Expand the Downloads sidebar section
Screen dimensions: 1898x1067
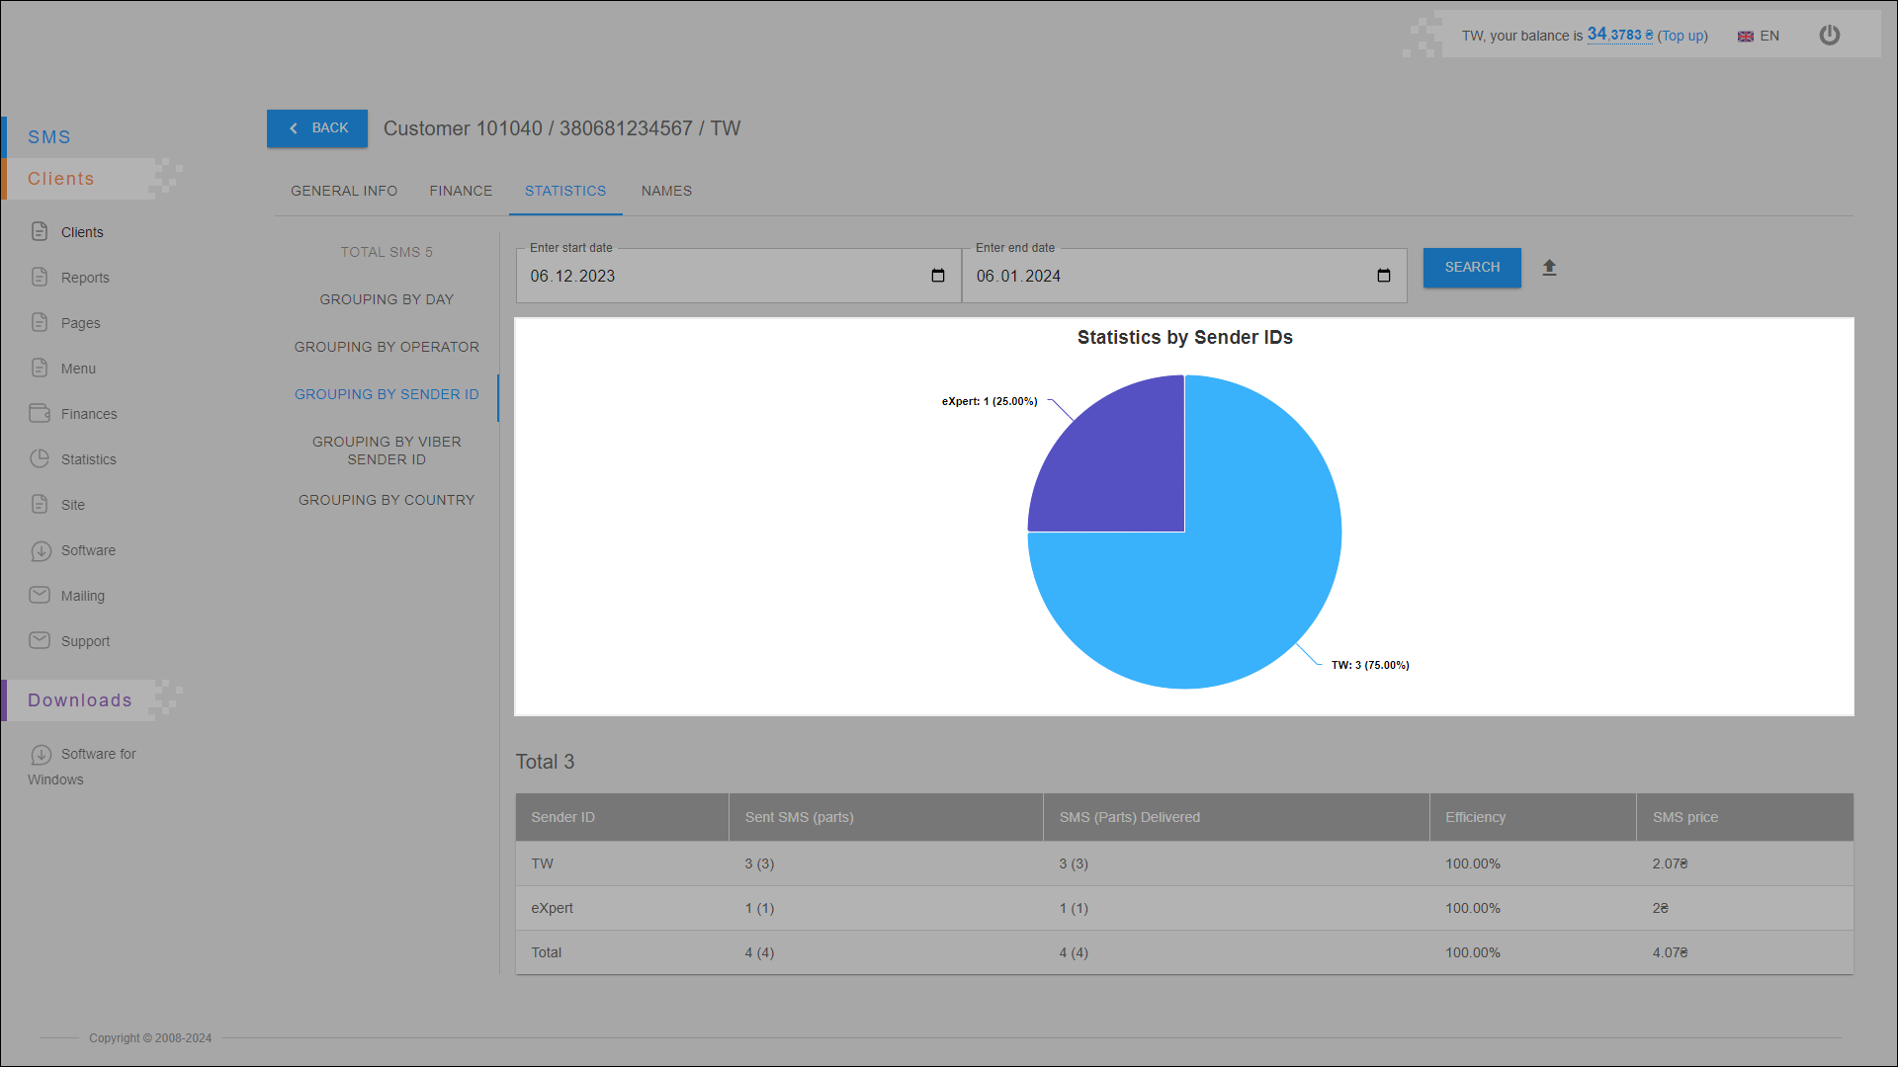tap(79, 700)
